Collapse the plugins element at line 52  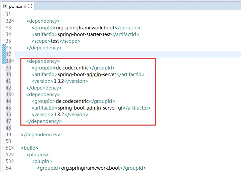(x=13, y=154)
